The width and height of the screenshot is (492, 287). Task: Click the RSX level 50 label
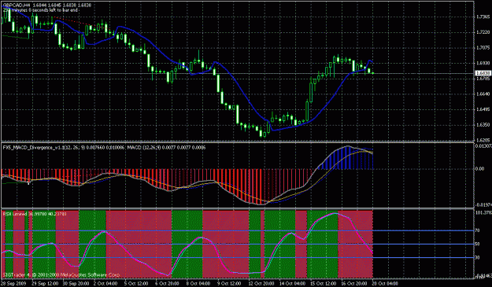[477, 244]
